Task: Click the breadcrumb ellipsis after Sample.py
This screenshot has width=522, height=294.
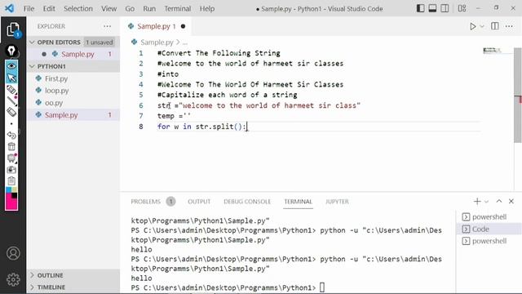Action: [x=185, y=42]
